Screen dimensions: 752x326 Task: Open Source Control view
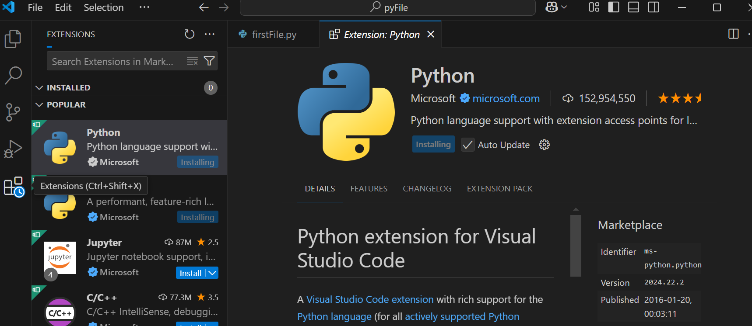pos(13,112)
